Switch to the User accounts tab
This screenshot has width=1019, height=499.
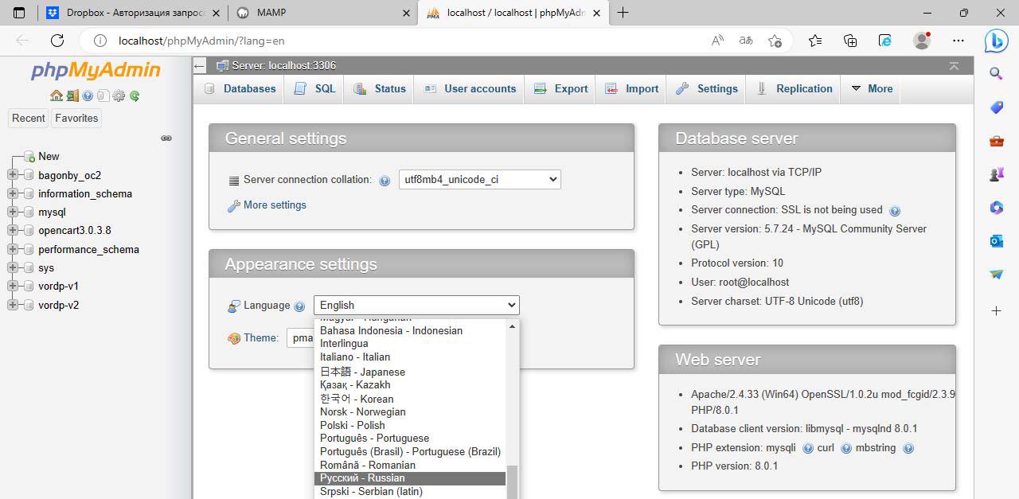470,88
